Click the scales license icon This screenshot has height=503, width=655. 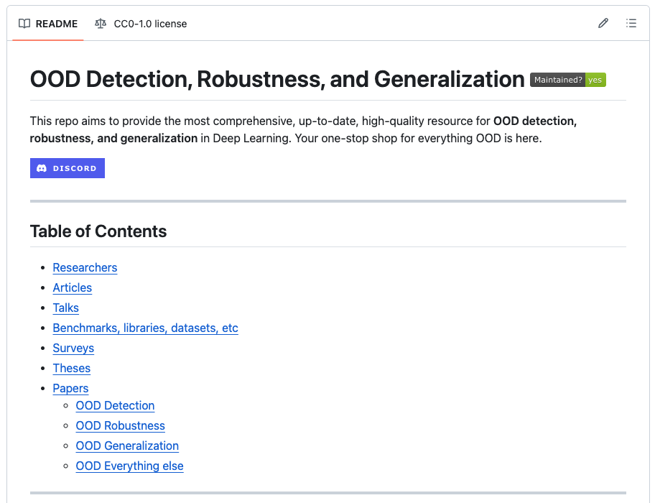pos(101,24)
